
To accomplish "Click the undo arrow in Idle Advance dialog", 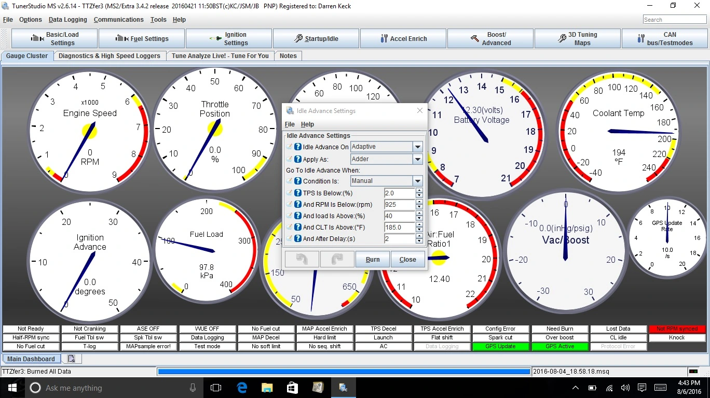I will click(302, 259).
